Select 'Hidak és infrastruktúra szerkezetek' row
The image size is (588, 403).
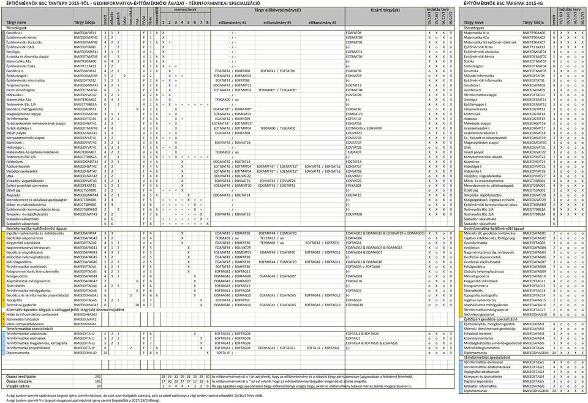pyautogui.click(x=32, y=315)
